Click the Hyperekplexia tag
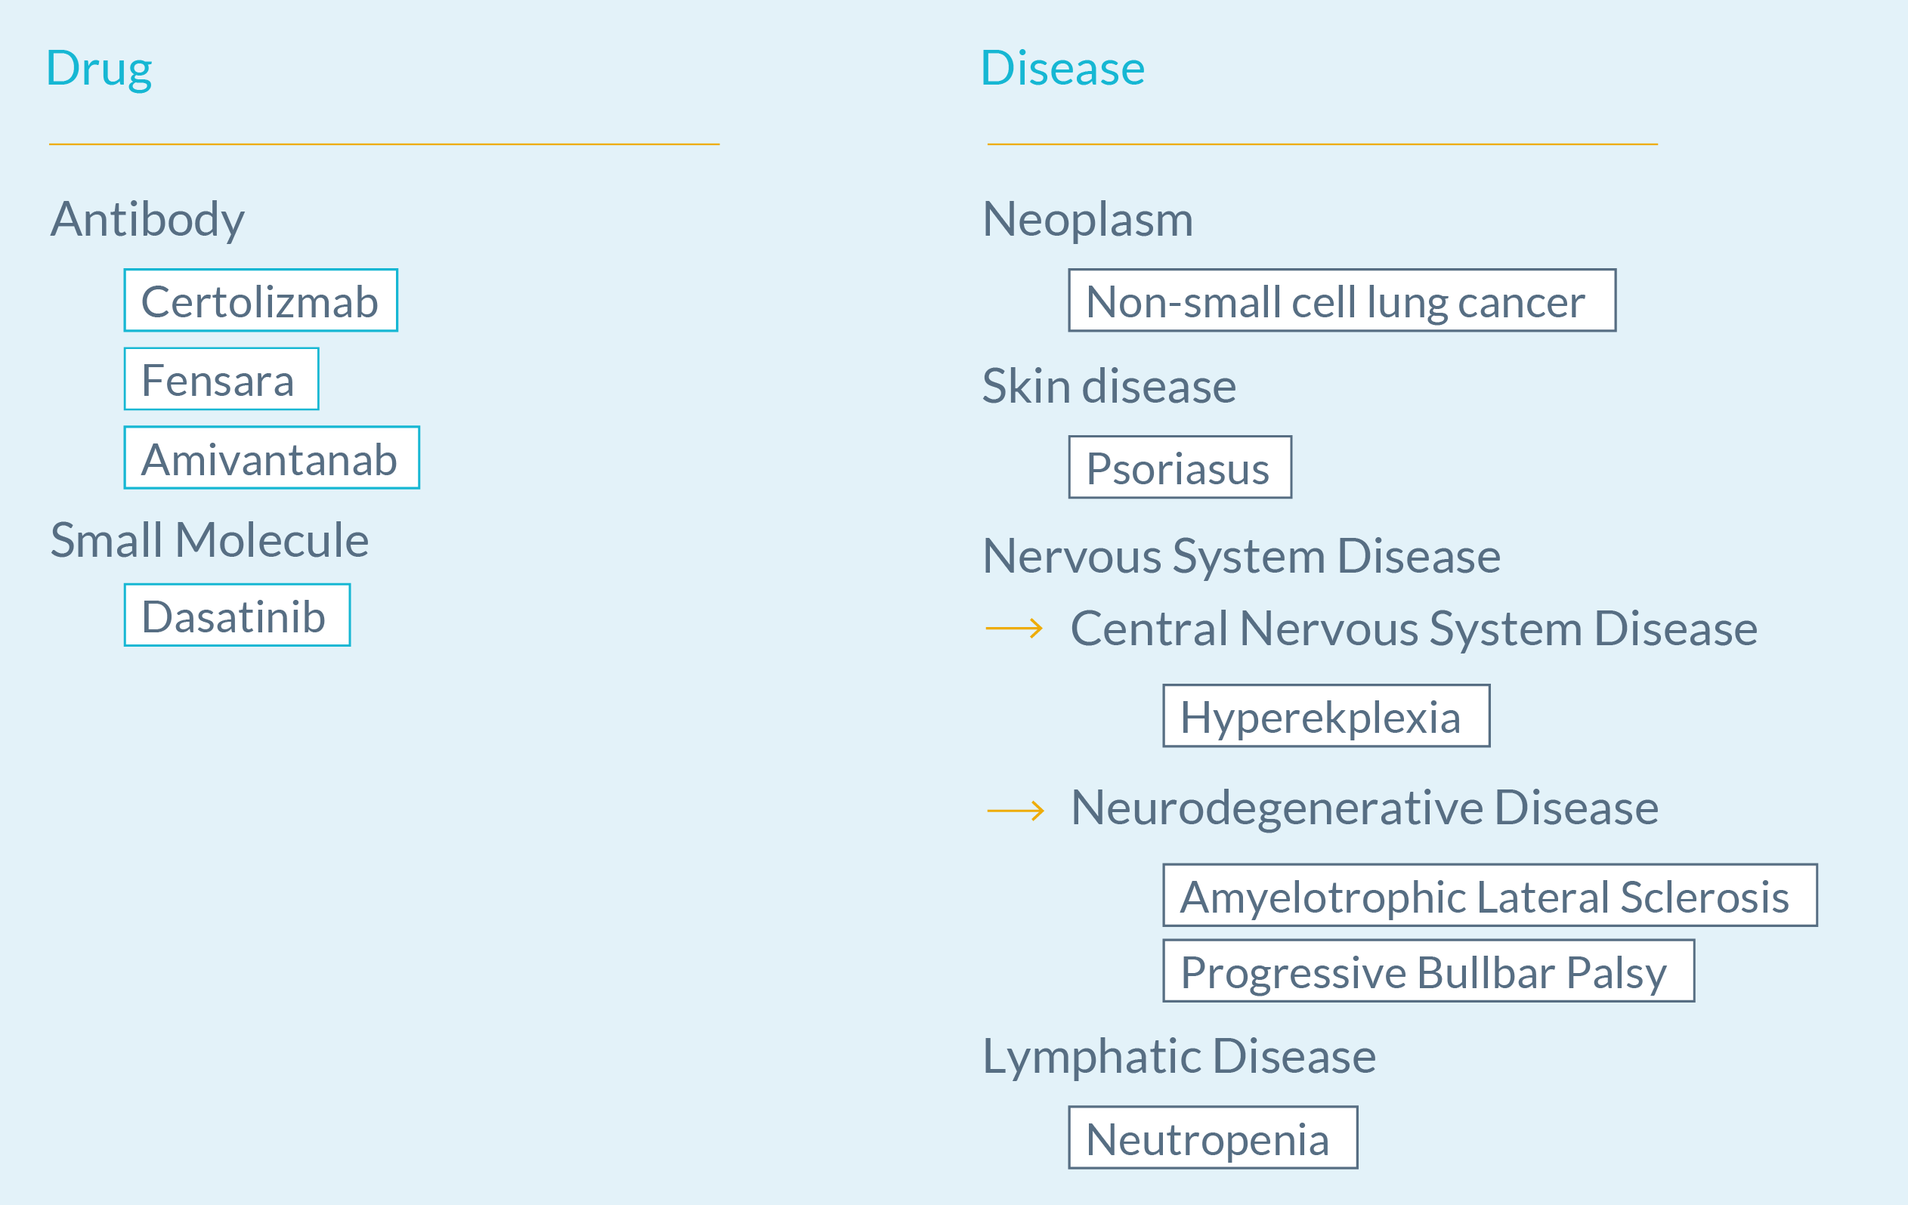This screenshot has width=1908, height=1205. (1326, 715)
